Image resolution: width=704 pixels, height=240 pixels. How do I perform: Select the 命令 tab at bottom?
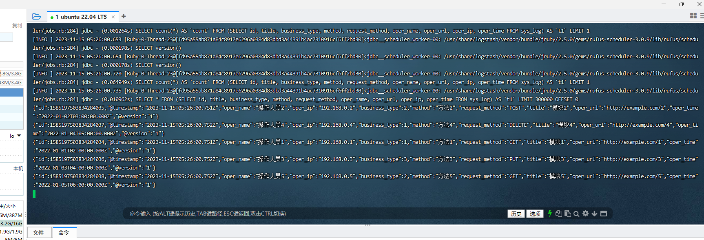click(64, 233)
